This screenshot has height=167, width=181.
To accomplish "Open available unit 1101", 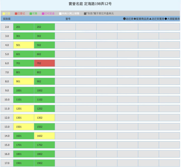I will pyautogui.click(x=24, y=100).
